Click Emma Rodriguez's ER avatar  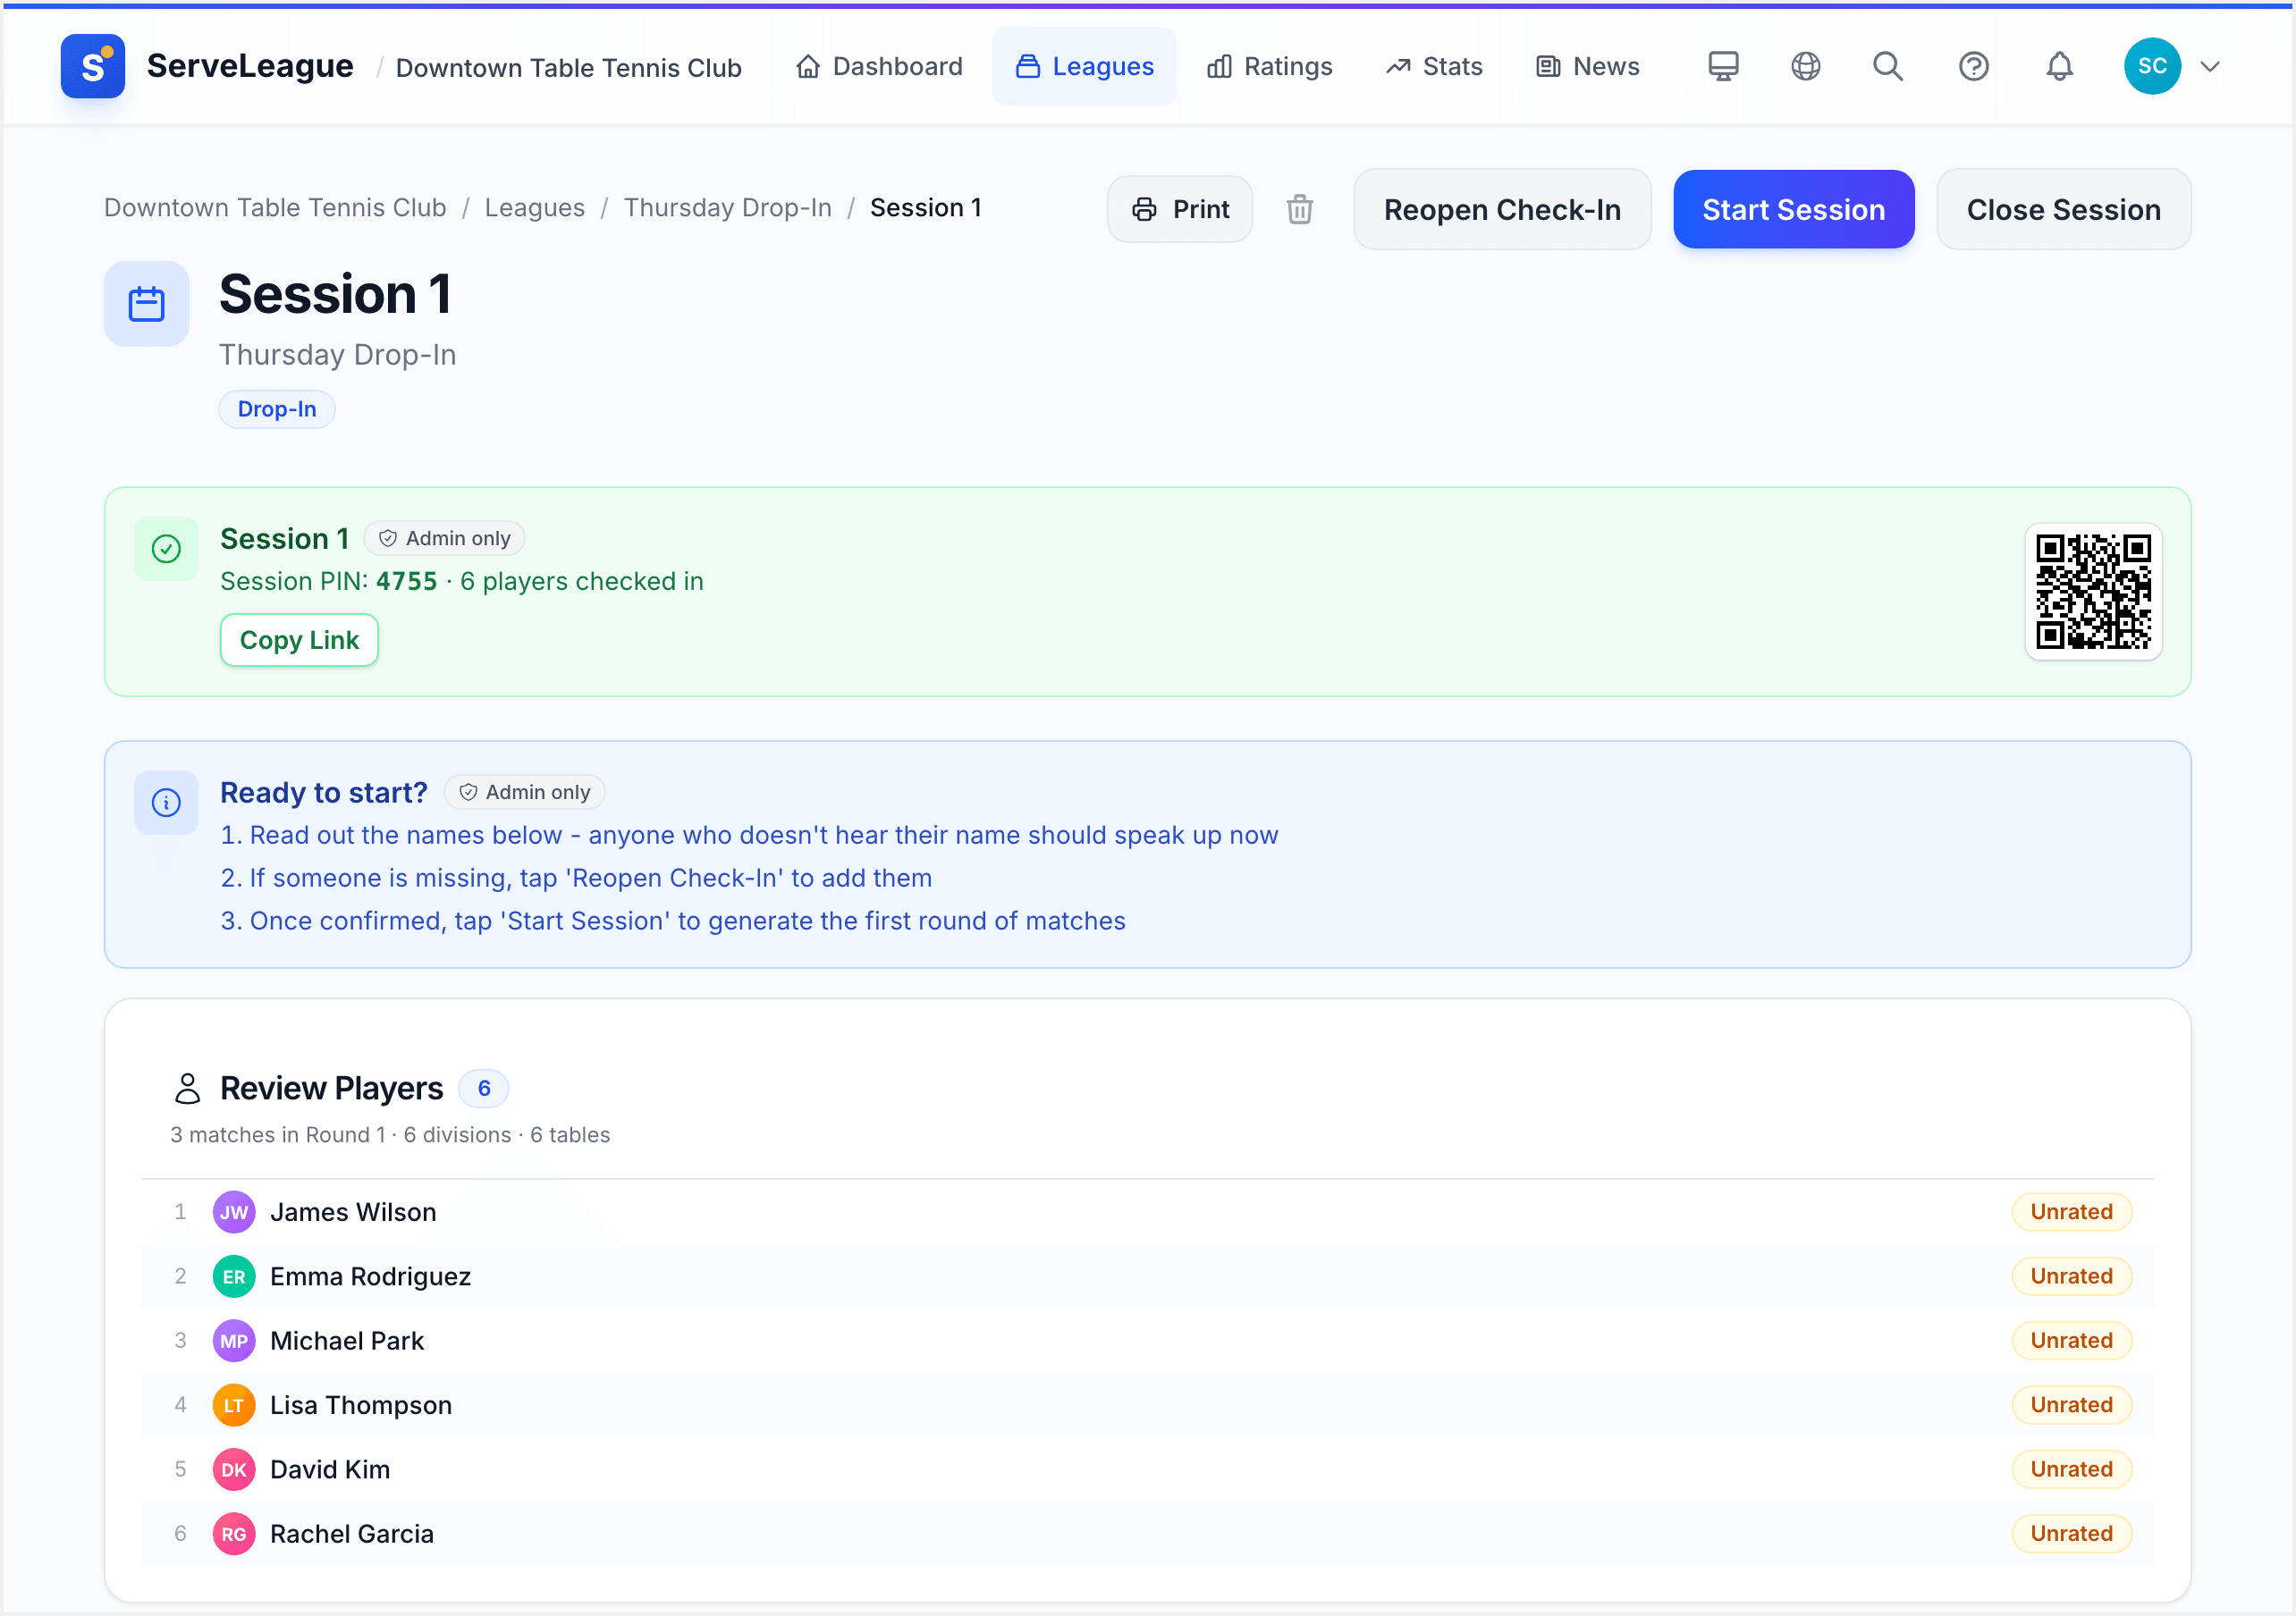tap(233, 1276)
